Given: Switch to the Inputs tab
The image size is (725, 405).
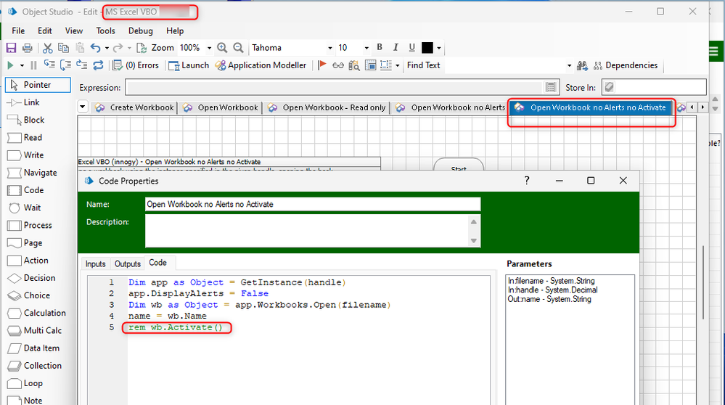Looking at the screenshot, I should click(95, 263).
